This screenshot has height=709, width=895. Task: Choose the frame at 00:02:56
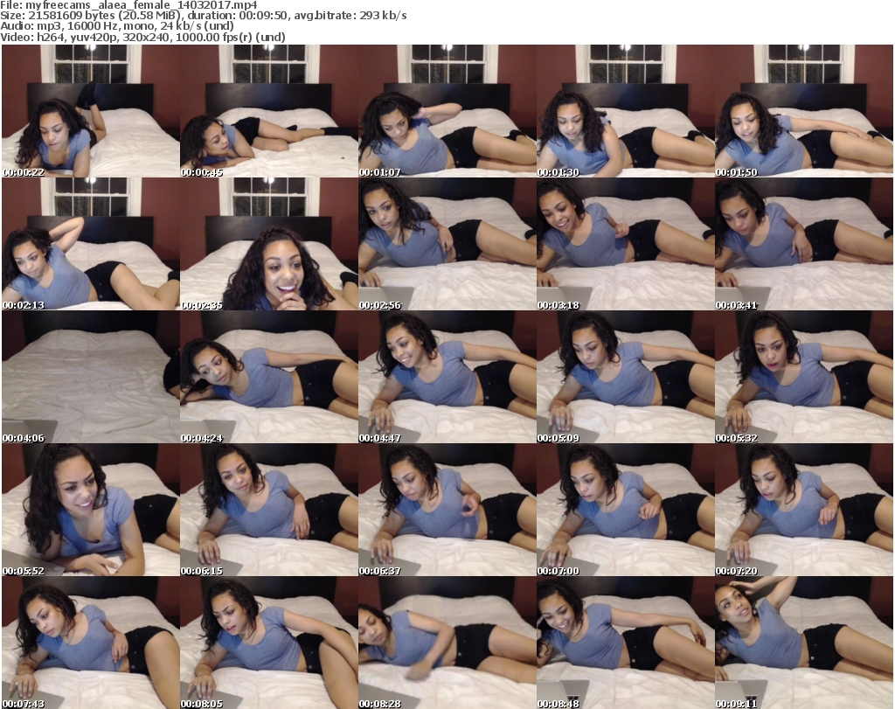click(x=447, y=244)
